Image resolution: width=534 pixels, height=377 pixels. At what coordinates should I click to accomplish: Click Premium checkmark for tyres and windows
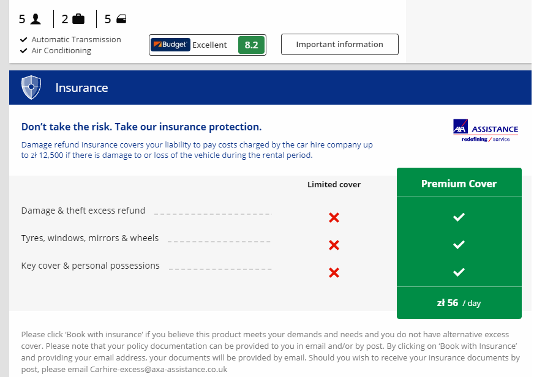459,244
